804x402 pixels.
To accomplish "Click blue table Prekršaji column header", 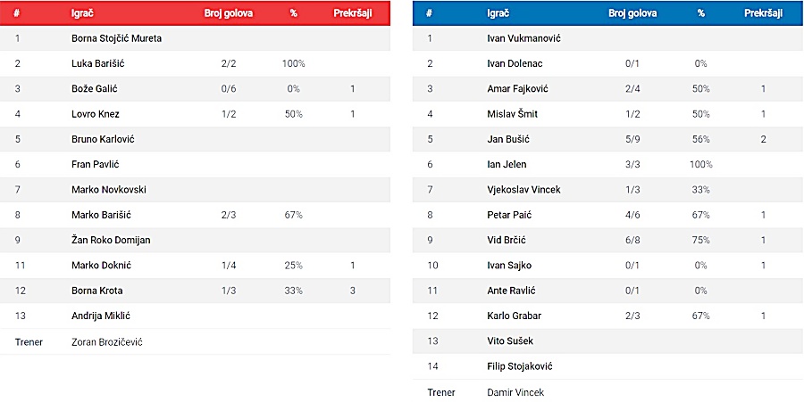I will [x=763, y=13].
